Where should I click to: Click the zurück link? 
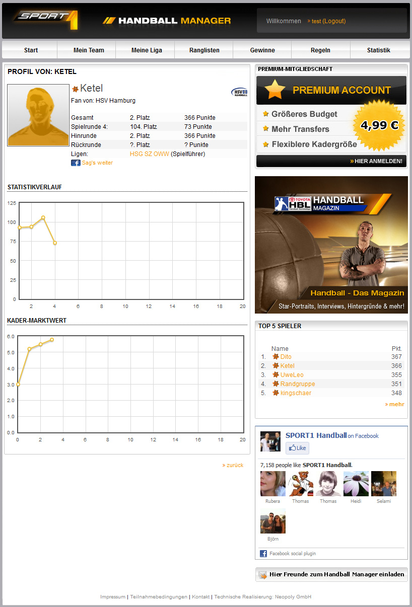235,465
